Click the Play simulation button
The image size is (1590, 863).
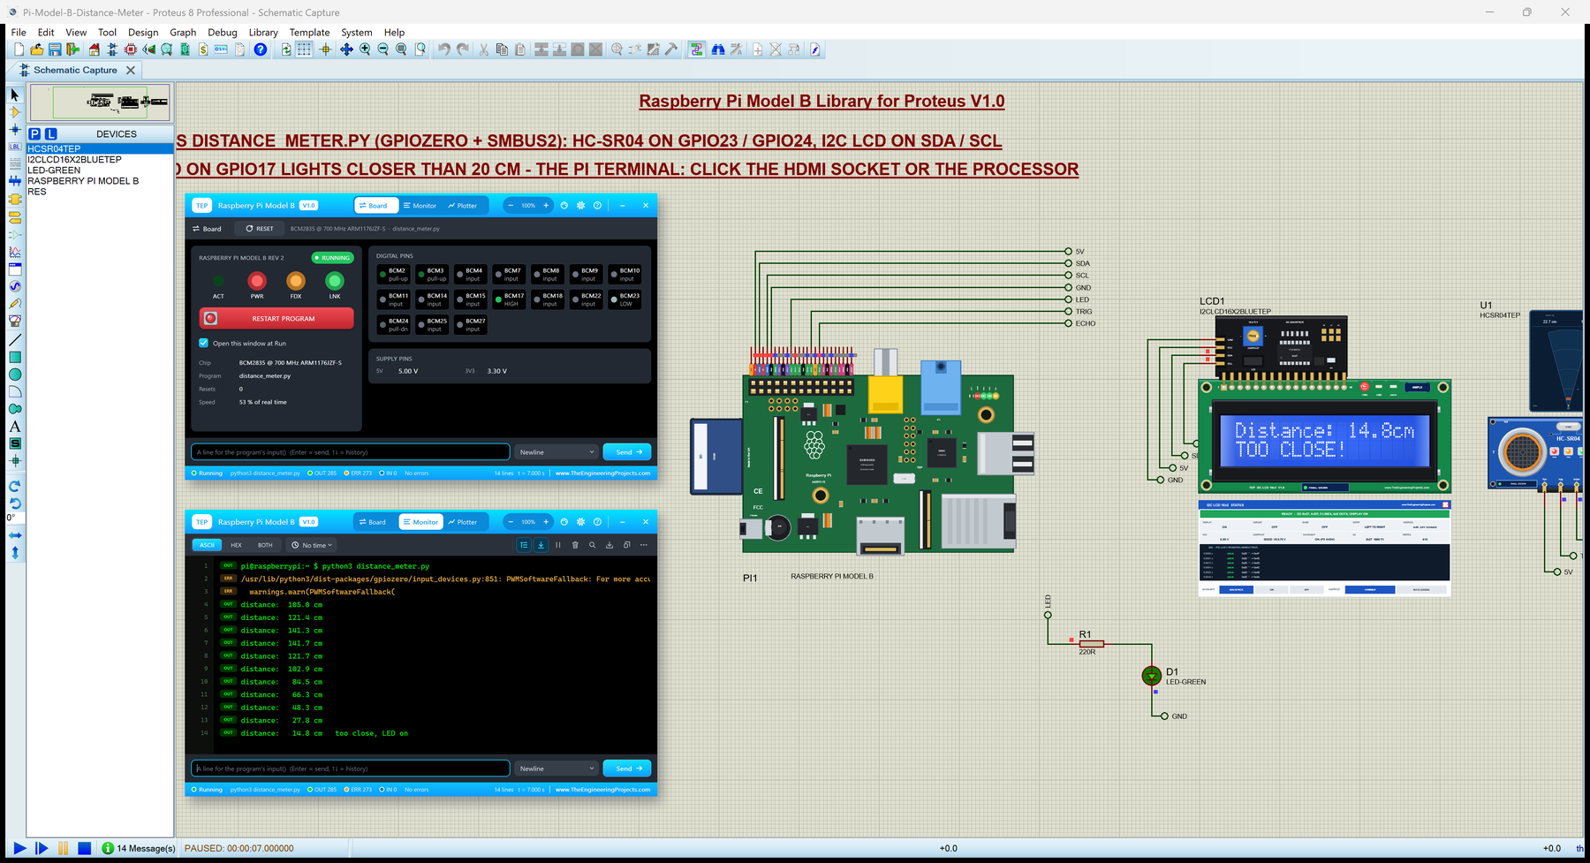pos(19,848)
